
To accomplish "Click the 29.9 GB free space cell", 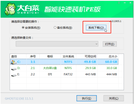I will tap(90, 68).
